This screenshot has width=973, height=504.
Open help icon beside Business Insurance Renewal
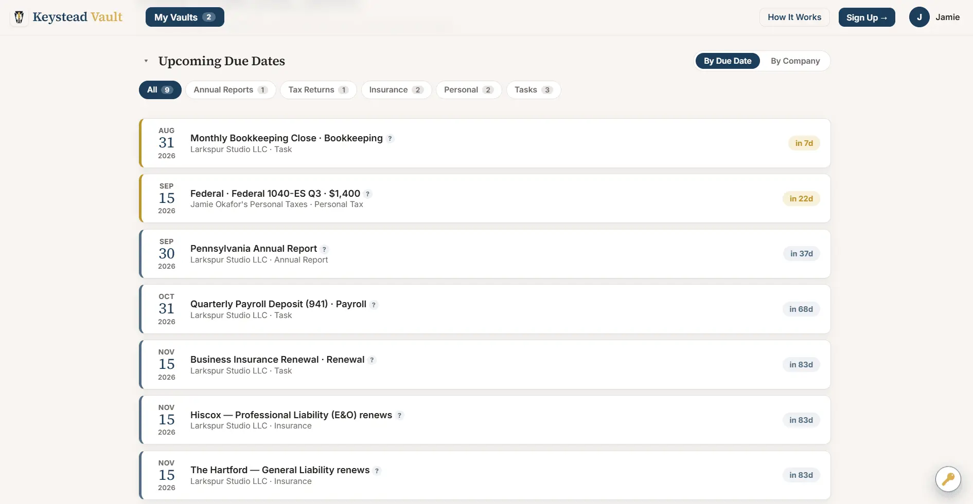[x=371, y=360]
